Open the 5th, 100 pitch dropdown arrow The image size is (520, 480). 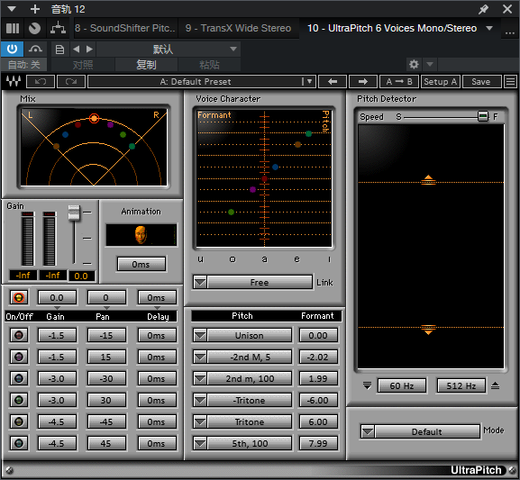click(x=200, y=443)
